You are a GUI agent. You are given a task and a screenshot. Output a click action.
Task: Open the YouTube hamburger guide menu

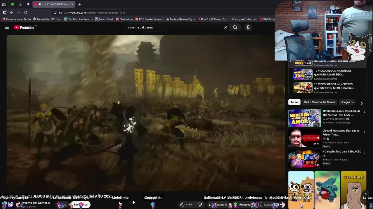coord(7,27)
